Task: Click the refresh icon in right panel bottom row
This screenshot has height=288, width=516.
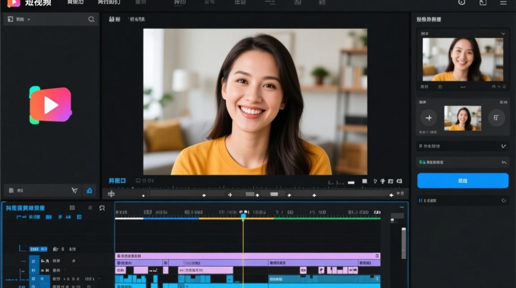Action: click(504, 200)
